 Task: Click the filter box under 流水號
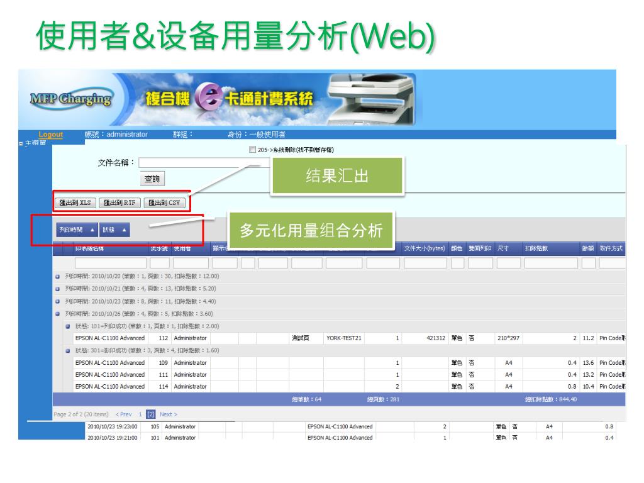[x=160, y=263]
